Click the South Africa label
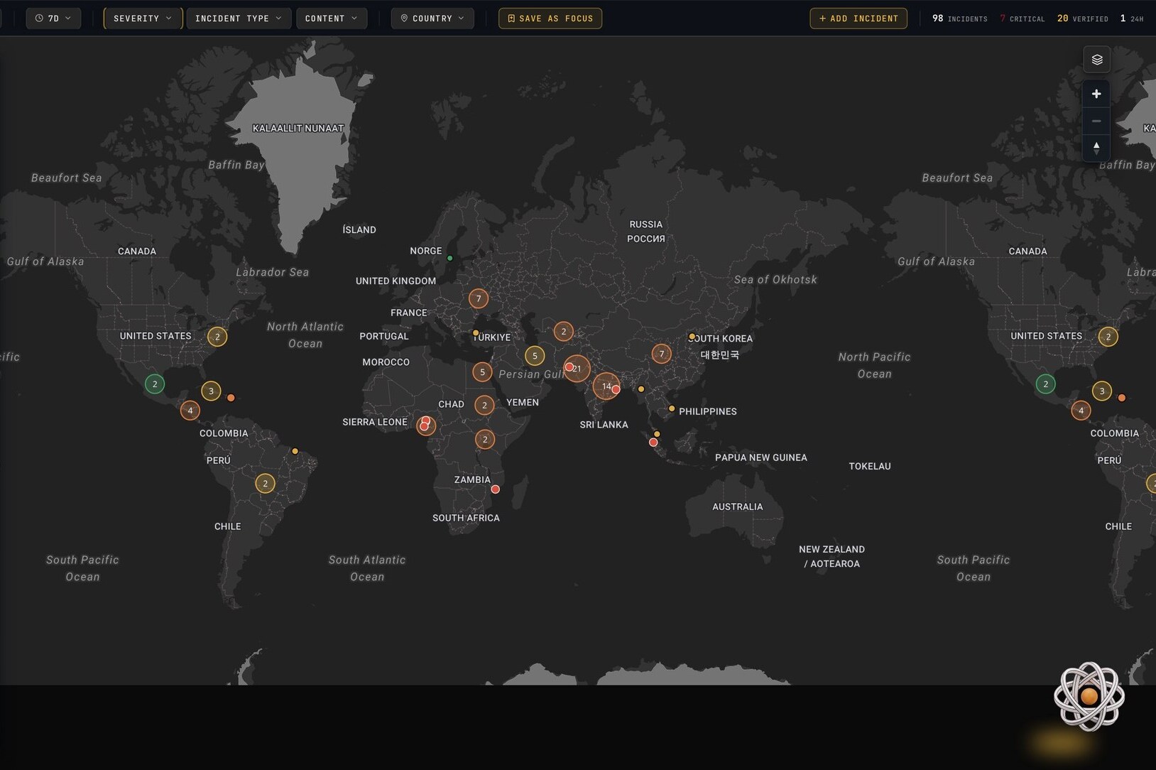Viewport: 1156px width, 770px height. pyautogui.click(x=466, y=518)
